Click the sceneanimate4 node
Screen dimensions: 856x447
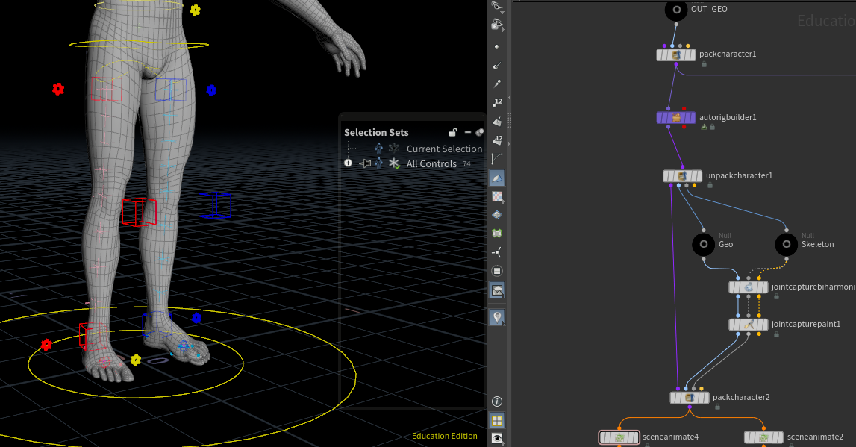click(x=619, y=437)
